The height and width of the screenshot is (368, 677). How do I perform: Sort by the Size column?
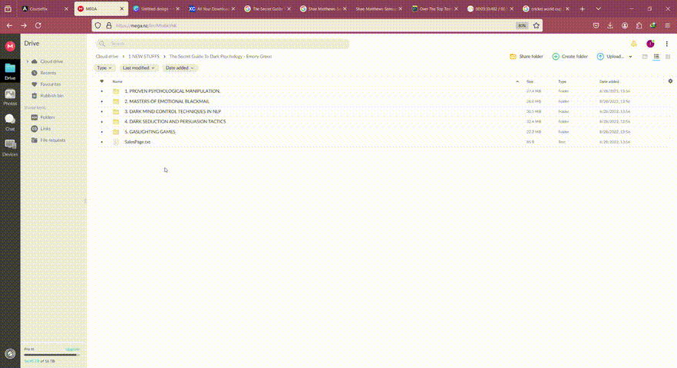tap(530, 81)
